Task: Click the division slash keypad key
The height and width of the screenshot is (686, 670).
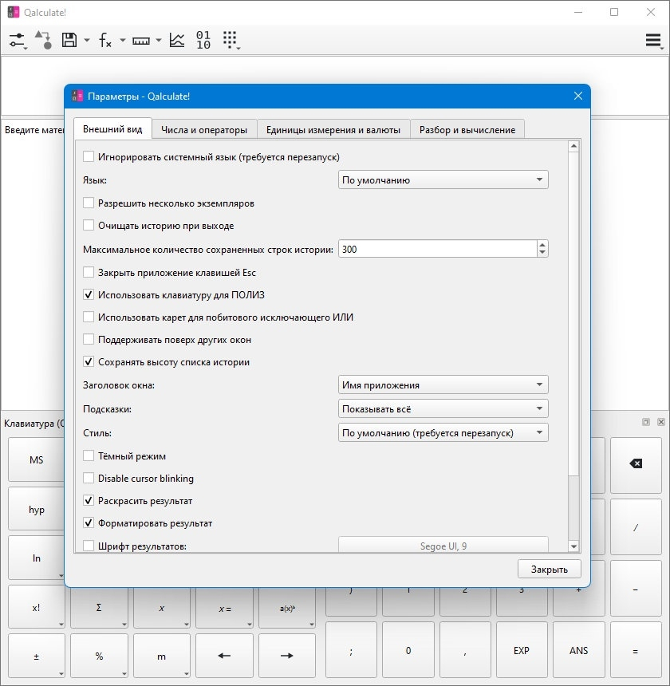Action: point(636,527)
